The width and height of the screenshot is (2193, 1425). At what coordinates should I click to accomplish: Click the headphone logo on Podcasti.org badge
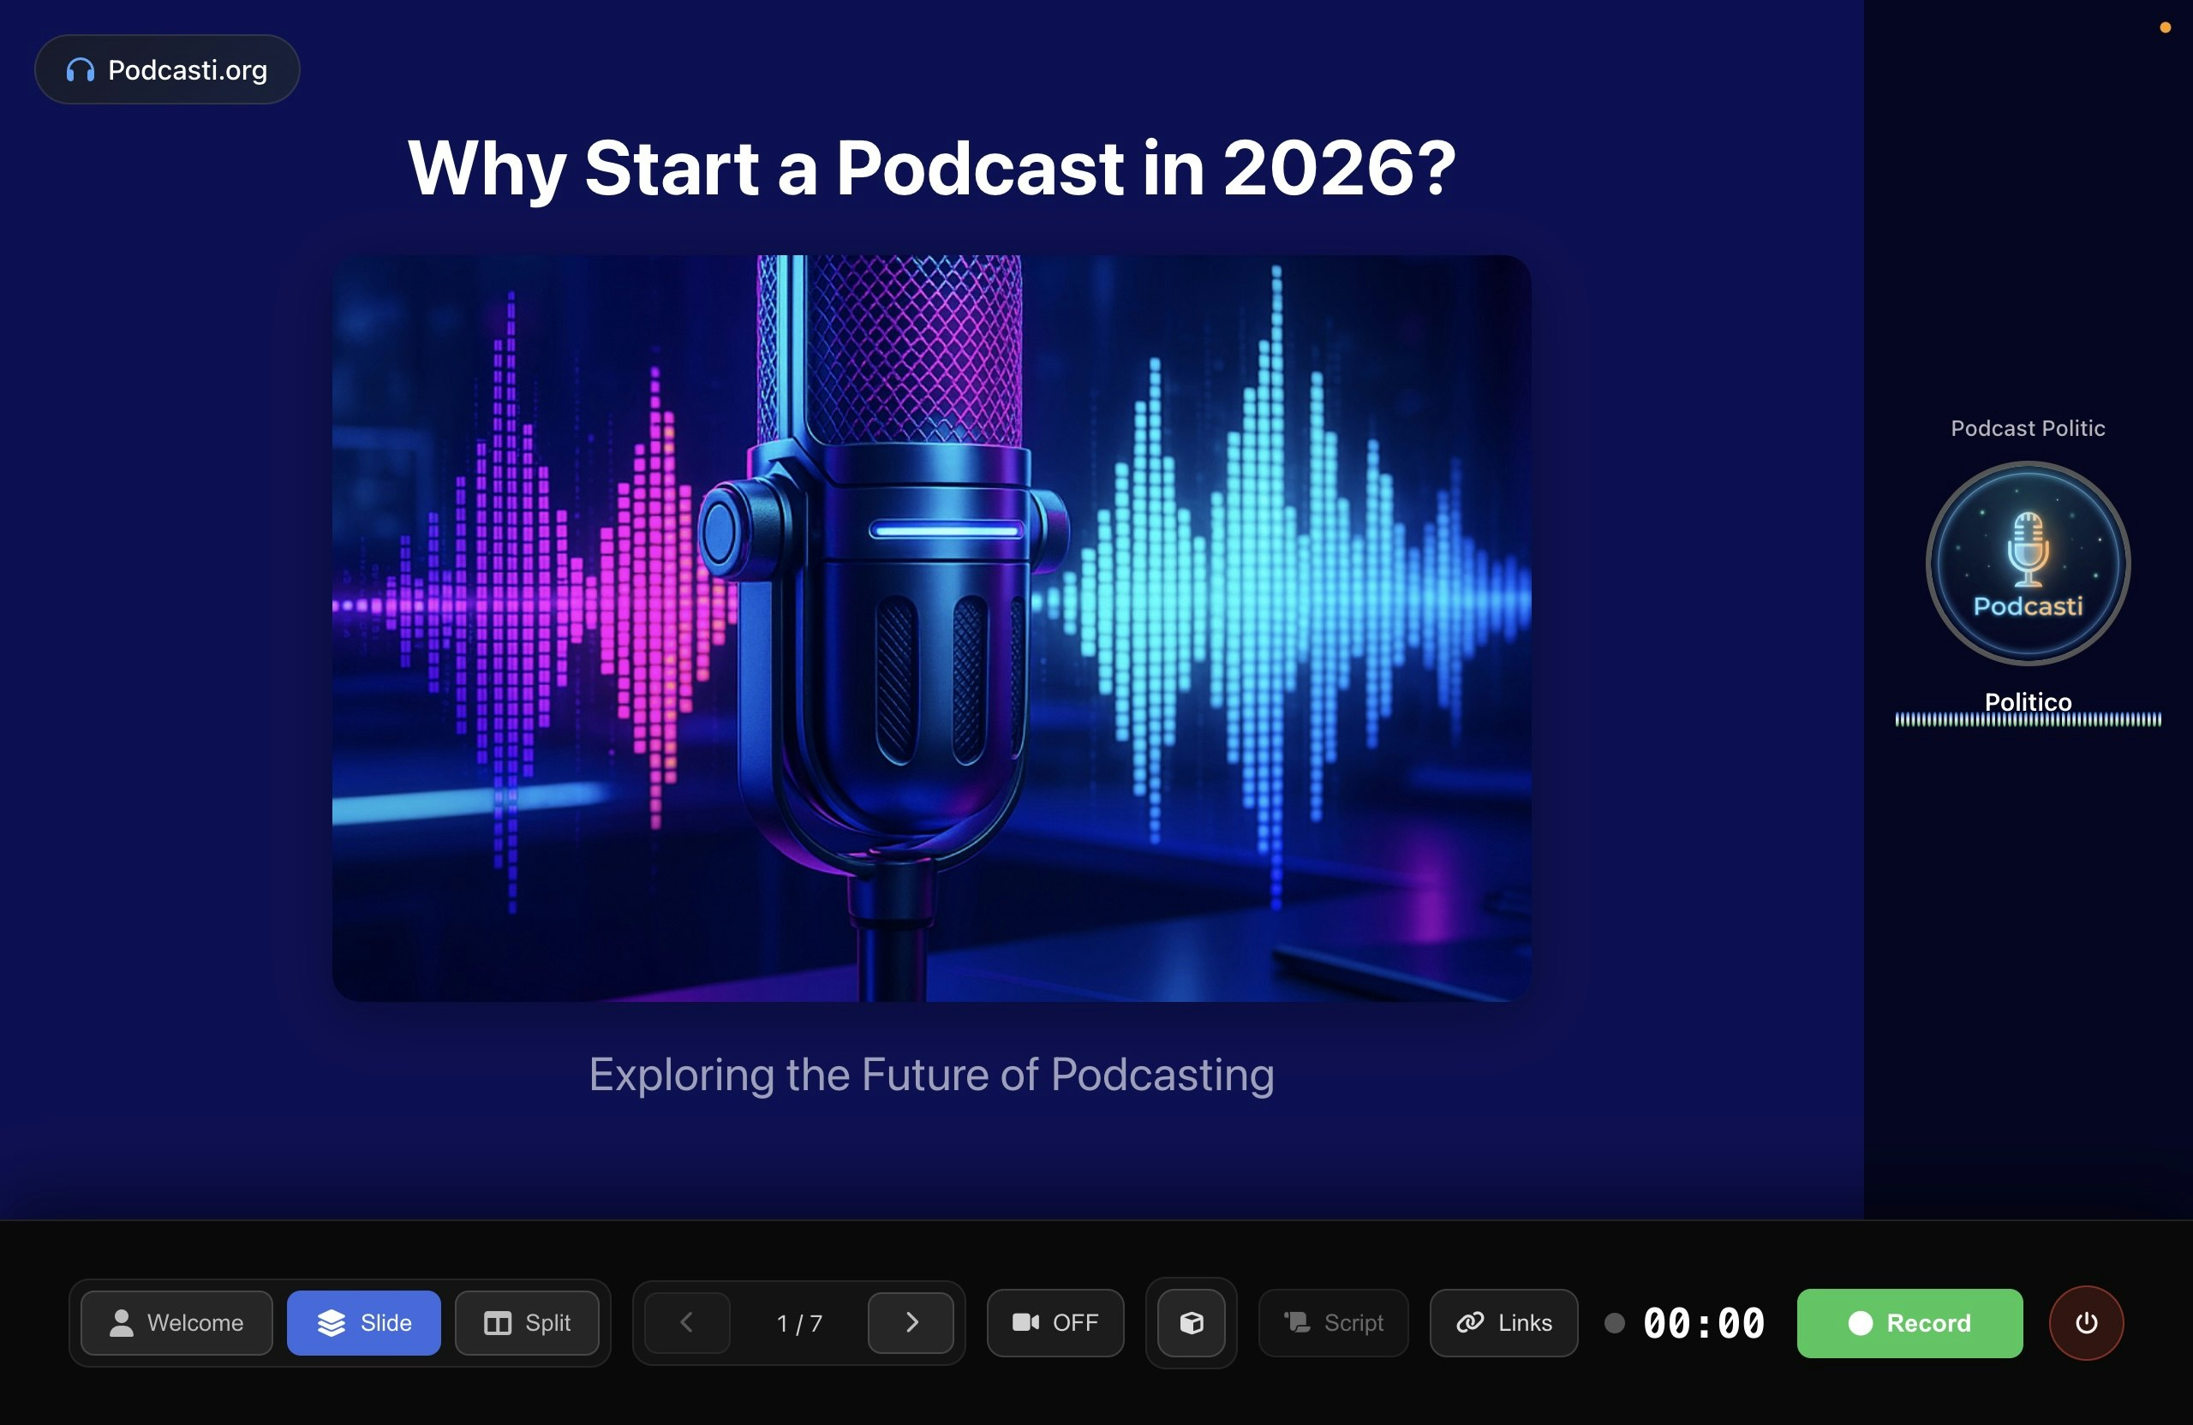point(81,69)
